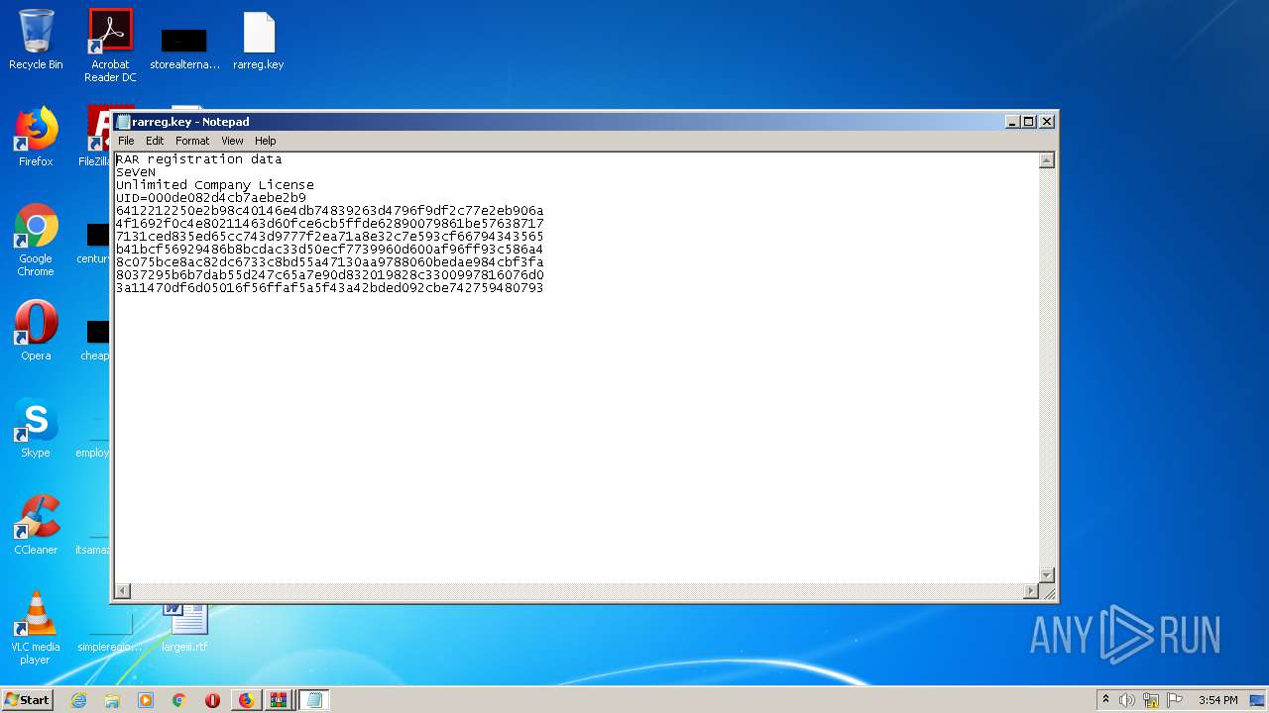
Task: Click the Start button
Action: coord(27,699)
